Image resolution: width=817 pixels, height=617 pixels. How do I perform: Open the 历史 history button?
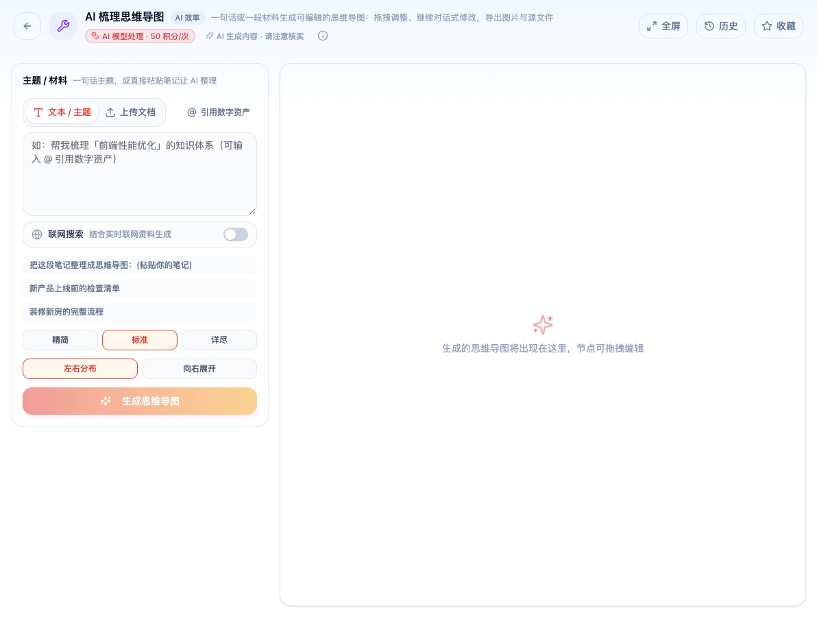pos(721,26)
